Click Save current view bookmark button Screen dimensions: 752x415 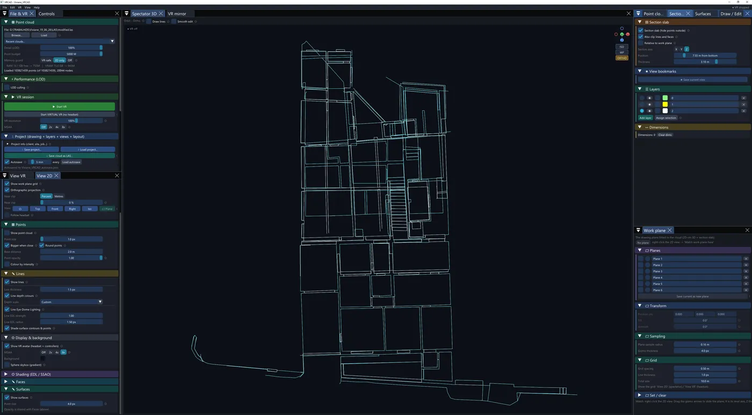click(x=693, y=79)
